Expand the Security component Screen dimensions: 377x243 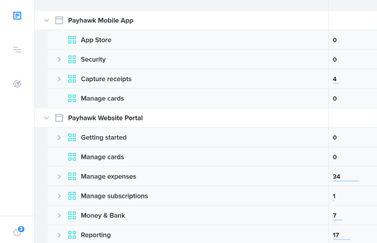(59, 60)
